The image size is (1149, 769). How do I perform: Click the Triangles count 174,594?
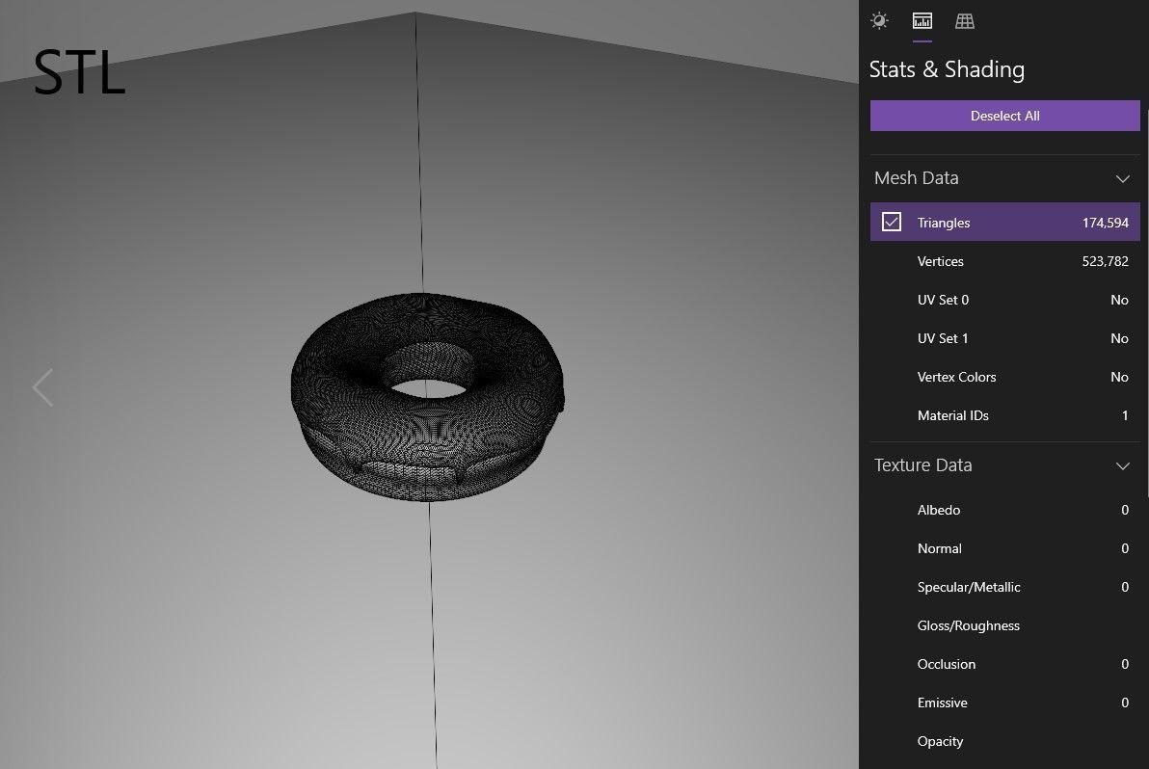coord(1105,223)
